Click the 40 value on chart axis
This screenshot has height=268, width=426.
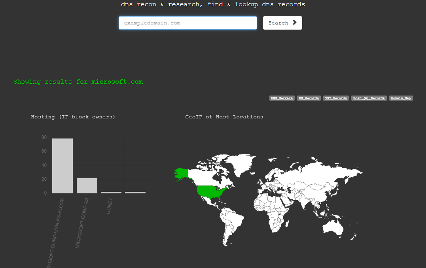(44, 165)
